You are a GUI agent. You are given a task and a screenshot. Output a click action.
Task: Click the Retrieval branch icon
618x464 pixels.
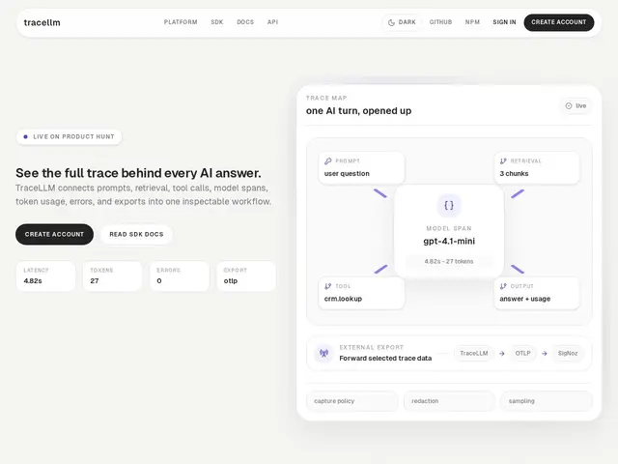pyautogui.click(x=503, y=161)
